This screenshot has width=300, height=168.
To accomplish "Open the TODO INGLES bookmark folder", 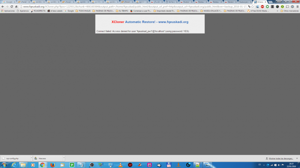I will 83,11.
